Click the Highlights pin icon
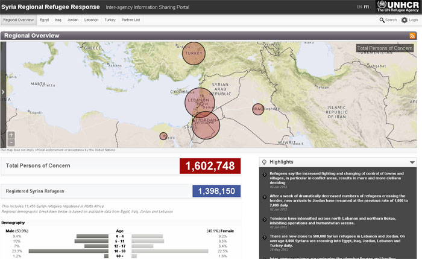 [264, 162]
